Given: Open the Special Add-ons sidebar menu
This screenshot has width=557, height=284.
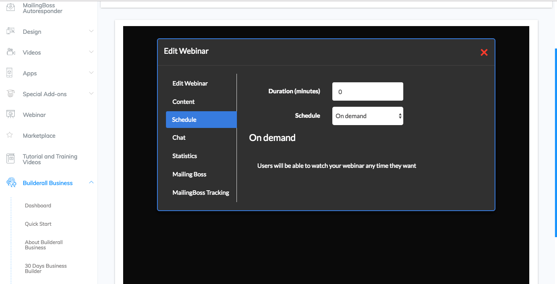Looking at the screenshot, I should tap(44, 94).
